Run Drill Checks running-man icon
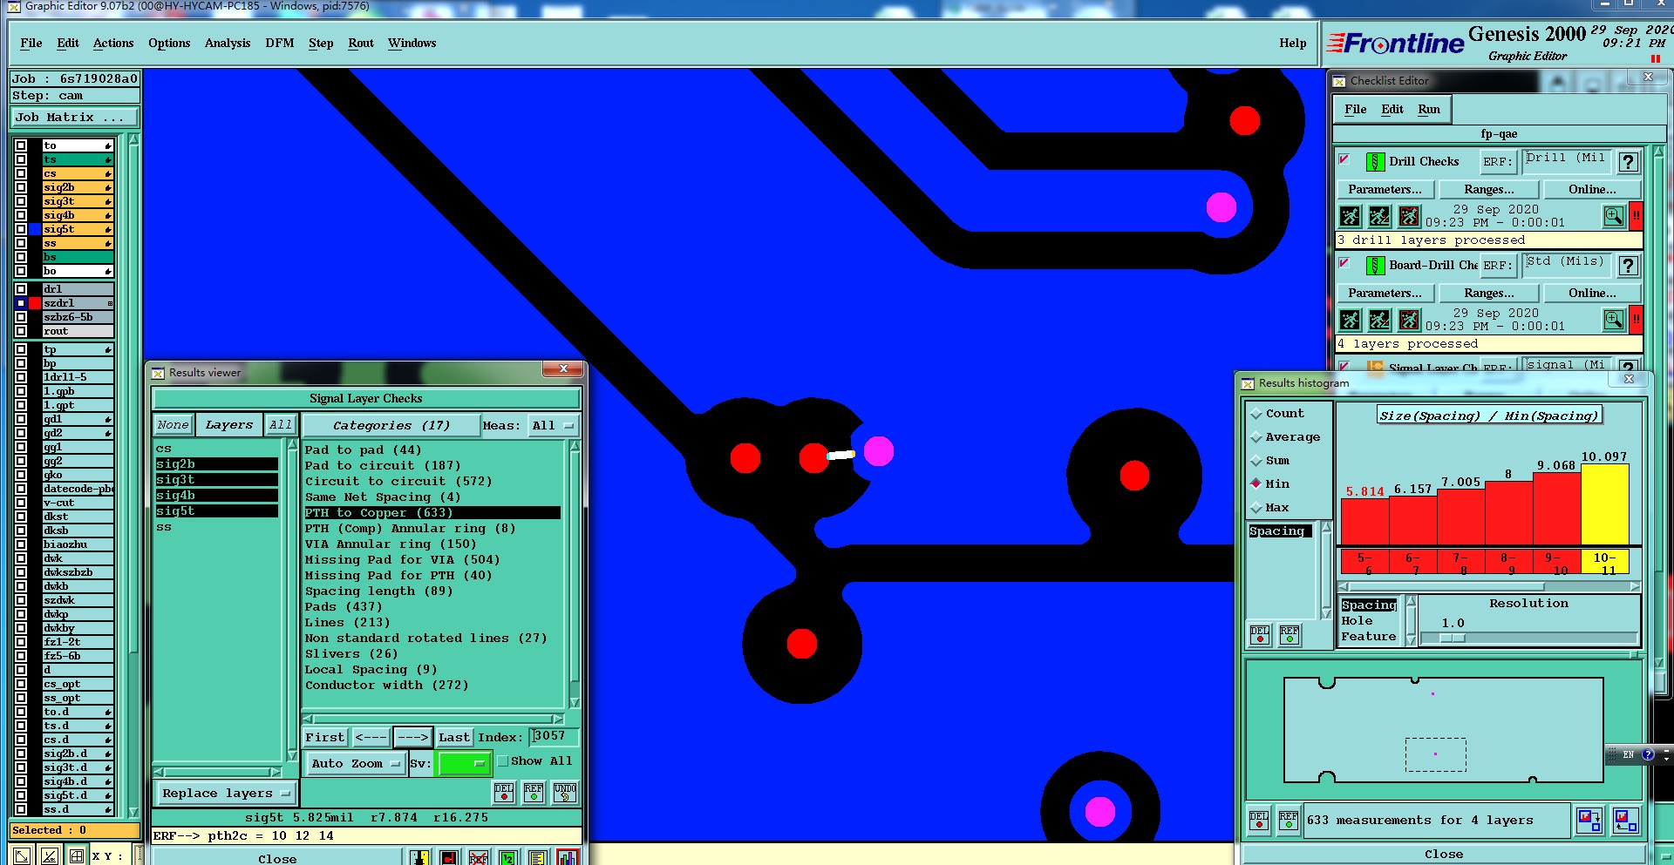1674x865 pixels. pyautogui.click(x=1350, y=216)
